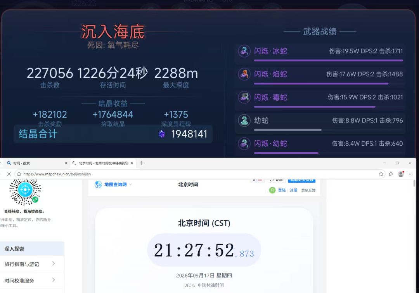Close the 北京时间 tab
The height and width of the screenshot is (293, 419).
pos(132,163)
